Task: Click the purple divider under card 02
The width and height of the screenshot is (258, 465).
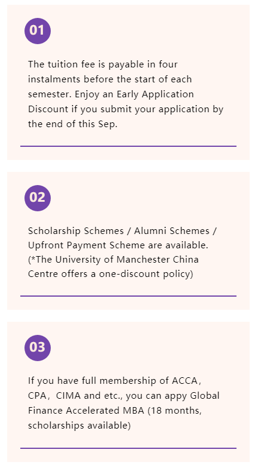Action: pos(128,296)
